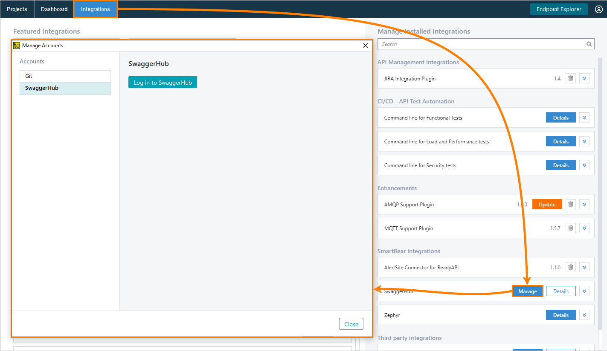This screenshot has width=607, height=351.
Task: Expand Command line for Security tests row
Action: (584, 166)
